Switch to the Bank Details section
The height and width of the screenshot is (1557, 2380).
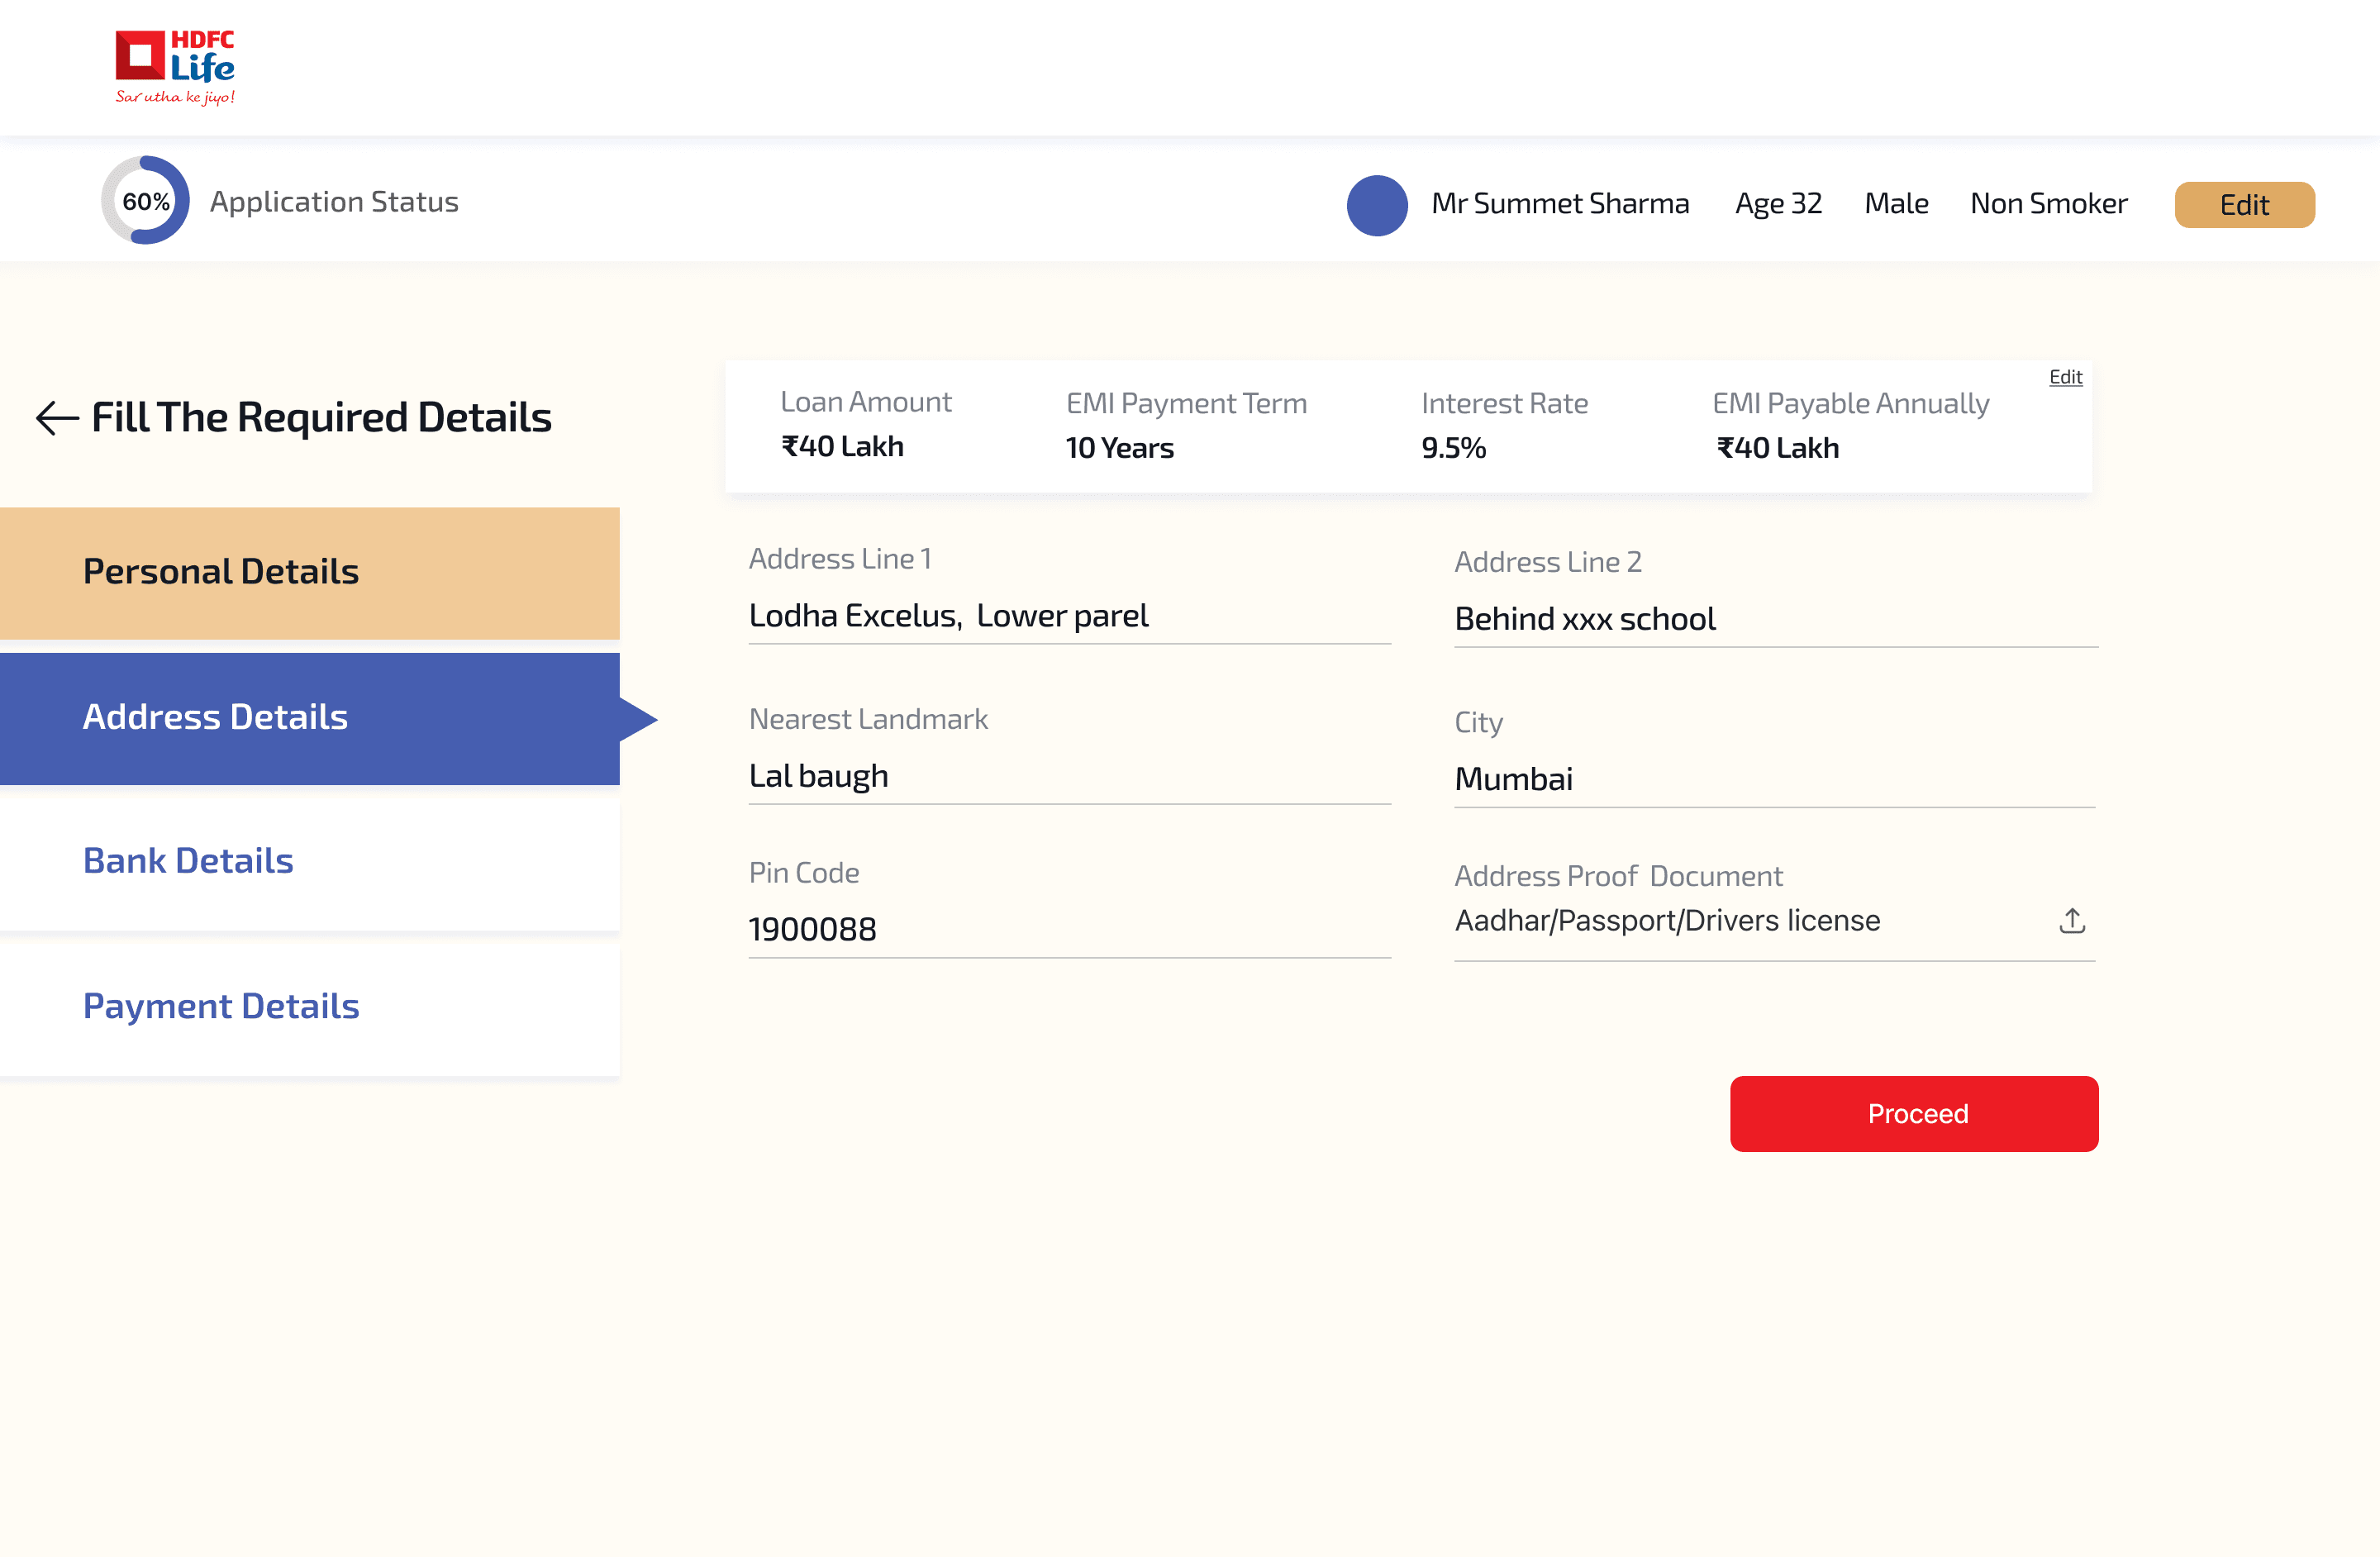310,862
